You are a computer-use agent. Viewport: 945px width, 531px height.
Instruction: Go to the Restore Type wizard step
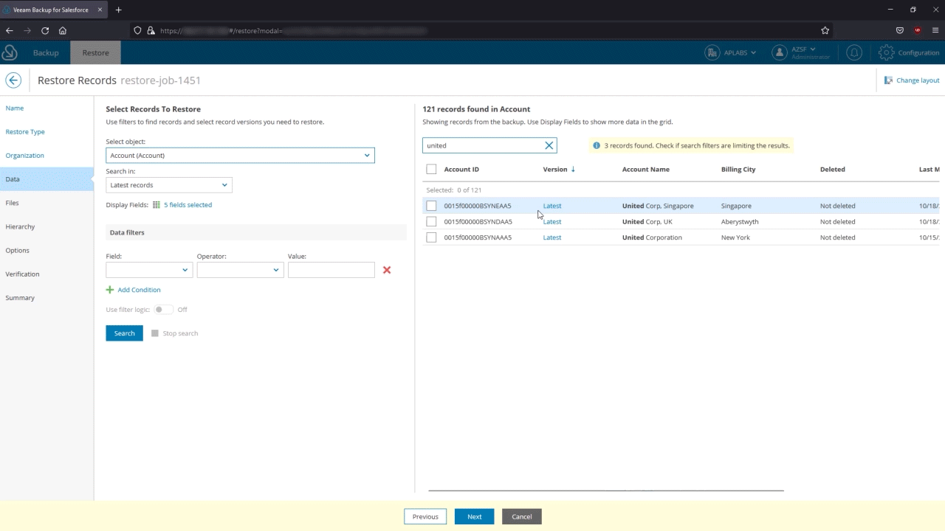pos(25,132)
